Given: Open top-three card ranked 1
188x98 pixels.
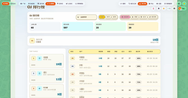Looking at the screenshot, I should tap(47, 61).
